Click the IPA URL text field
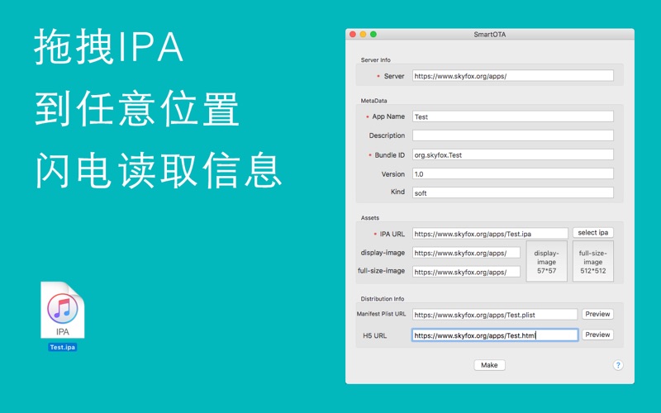 (x=490, y=234)
